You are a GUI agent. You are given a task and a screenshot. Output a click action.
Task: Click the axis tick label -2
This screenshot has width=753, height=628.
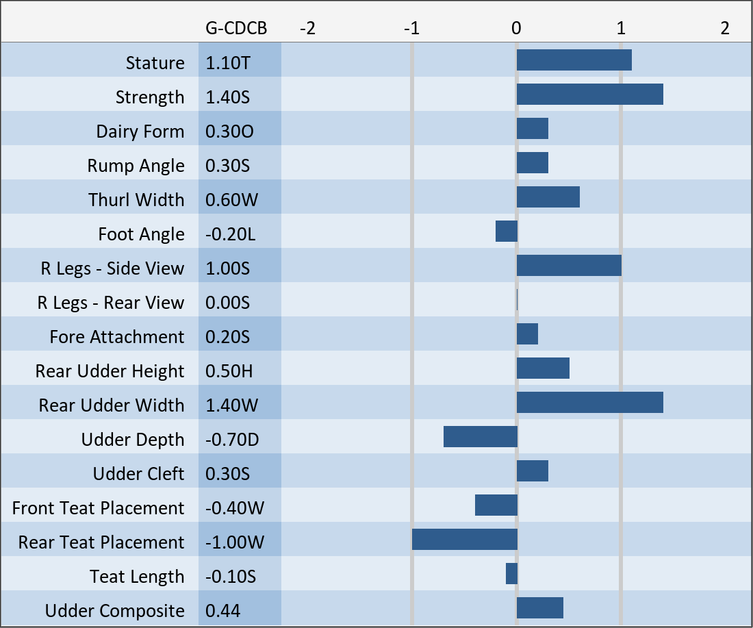click(x=308, y=29)
